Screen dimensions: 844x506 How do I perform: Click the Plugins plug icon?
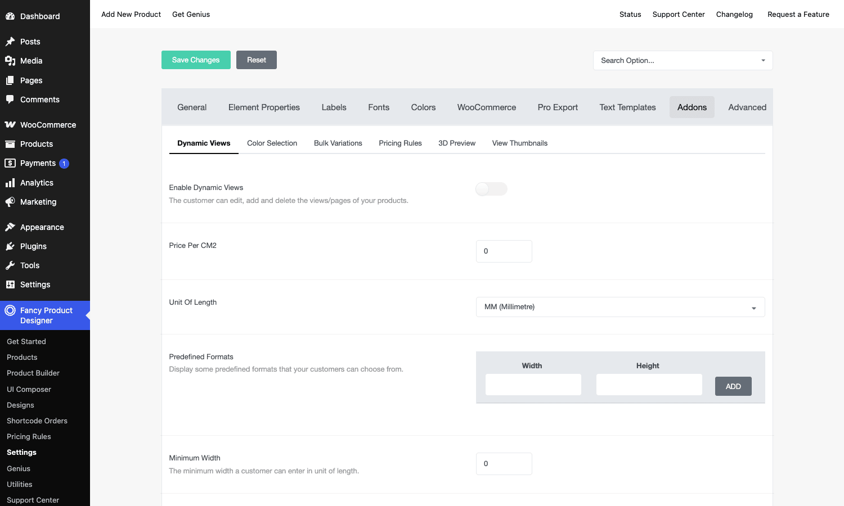10,246
